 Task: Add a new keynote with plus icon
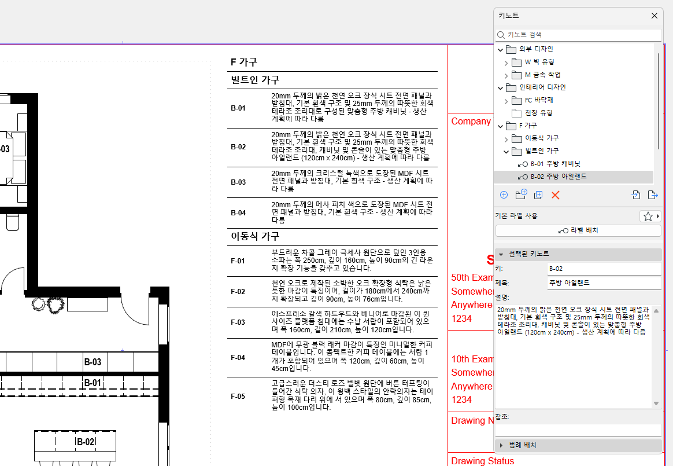tap(504, 195)
